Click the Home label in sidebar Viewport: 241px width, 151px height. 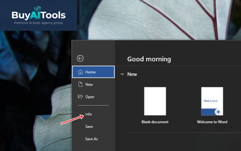coord(91,72)
